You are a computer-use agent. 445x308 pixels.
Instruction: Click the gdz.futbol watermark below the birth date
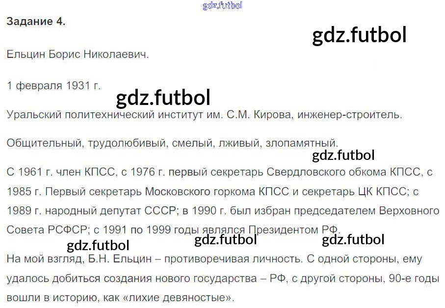click(163, 98)
